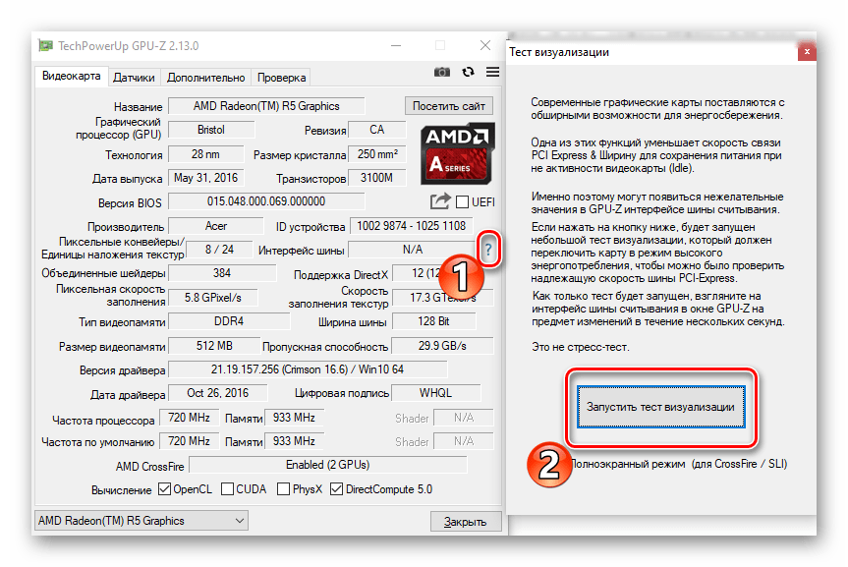848x567 pixels.
Task: Click Запустить тест визуализации button
Action: (660, 406)
